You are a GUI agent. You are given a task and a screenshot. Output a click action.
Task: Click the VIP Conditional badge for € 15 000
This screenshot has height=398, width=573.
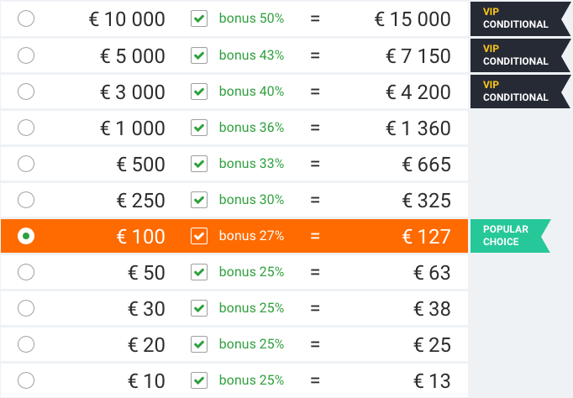click(520, 18)
